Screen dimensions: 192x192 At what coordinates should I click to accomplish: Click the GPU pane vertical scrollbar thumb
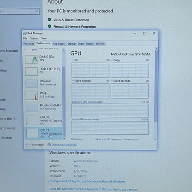coord(156,86)
